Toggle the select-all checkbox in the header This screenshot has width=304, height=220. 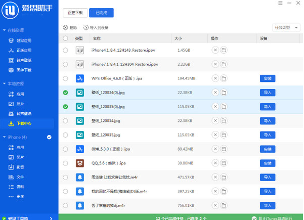pyautogui.click(x=65, y=38)
